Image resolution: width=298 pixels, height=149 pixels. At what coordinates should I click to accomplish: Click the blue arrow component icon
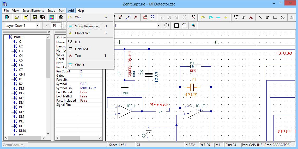(193, 26)
